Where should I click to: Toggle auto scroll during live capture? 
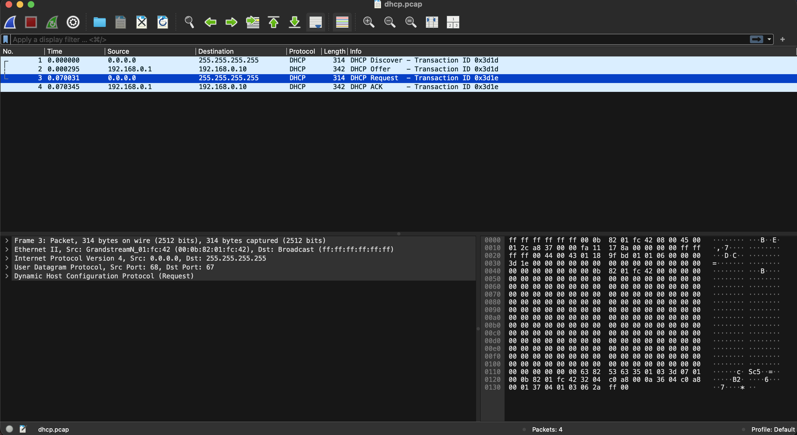click(316, 22)
